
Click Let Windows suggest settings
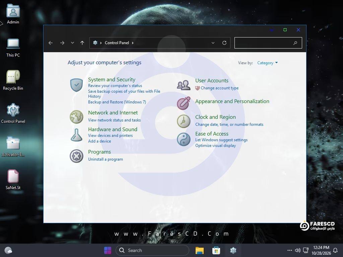[221, 140]
